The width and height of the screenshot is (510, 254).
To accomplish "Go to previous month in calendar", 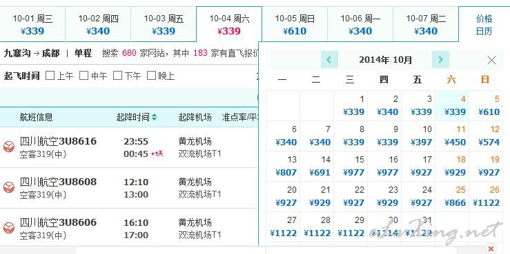I will (x=329, y=60).
